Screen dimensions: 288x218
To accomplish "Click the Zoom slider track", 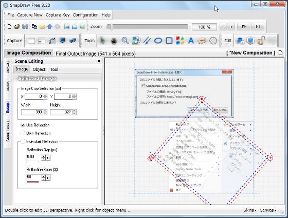I will 148,27.
